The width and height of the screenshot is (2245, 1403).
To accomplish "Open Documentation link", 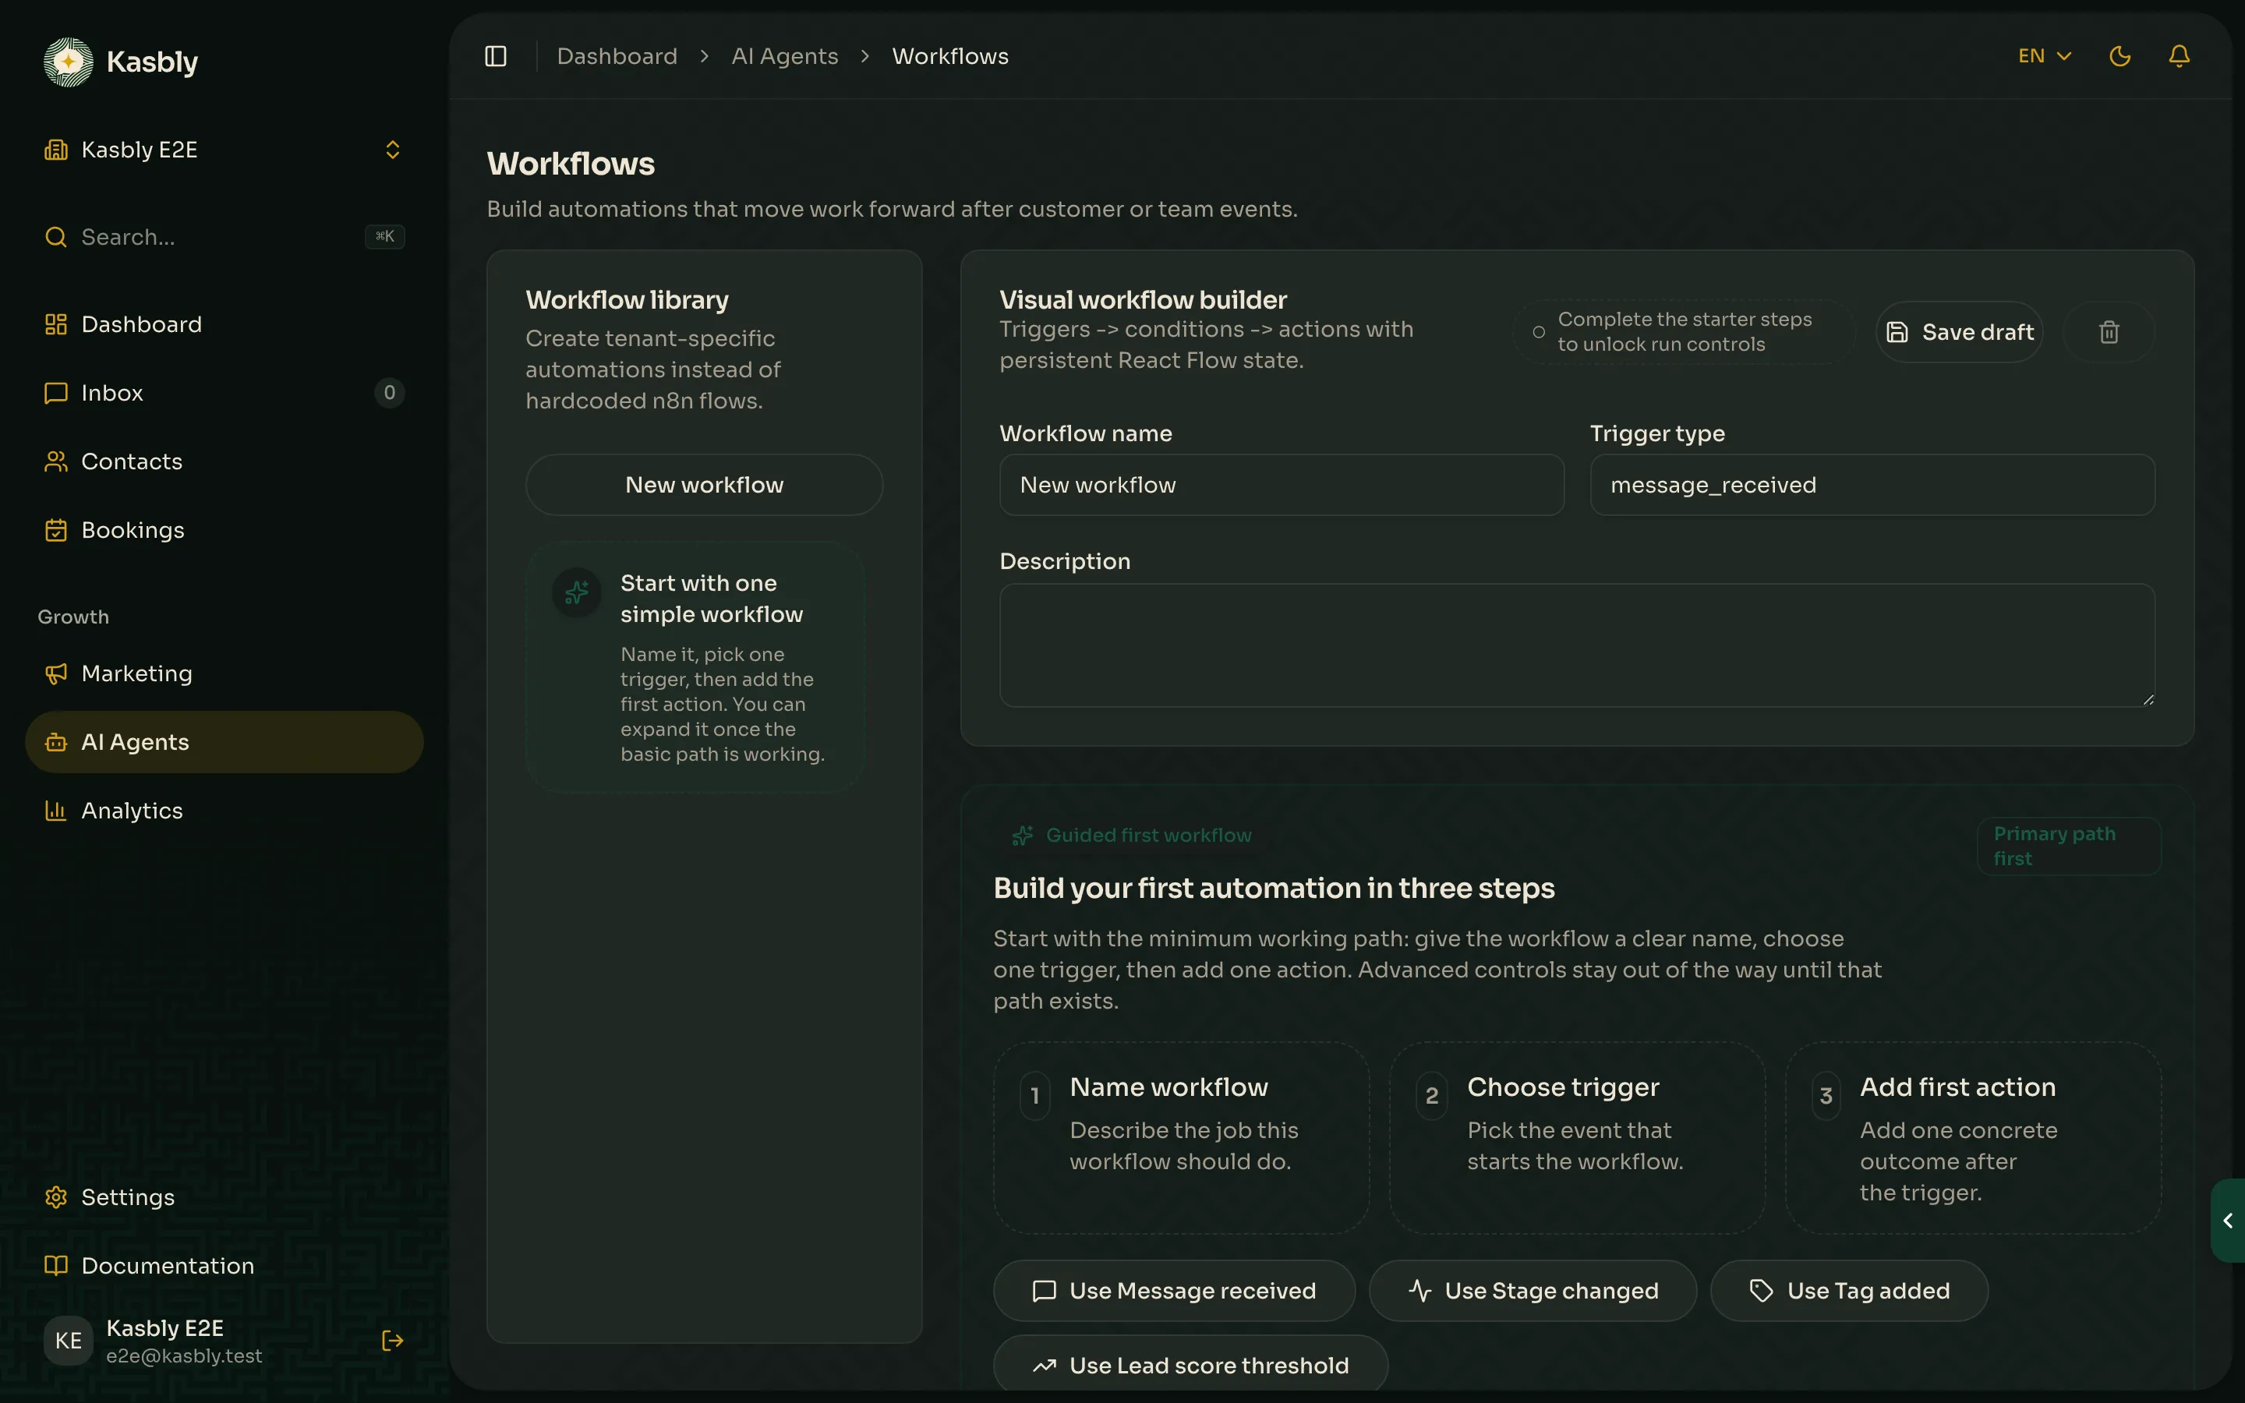I will tap(224, 1266).
